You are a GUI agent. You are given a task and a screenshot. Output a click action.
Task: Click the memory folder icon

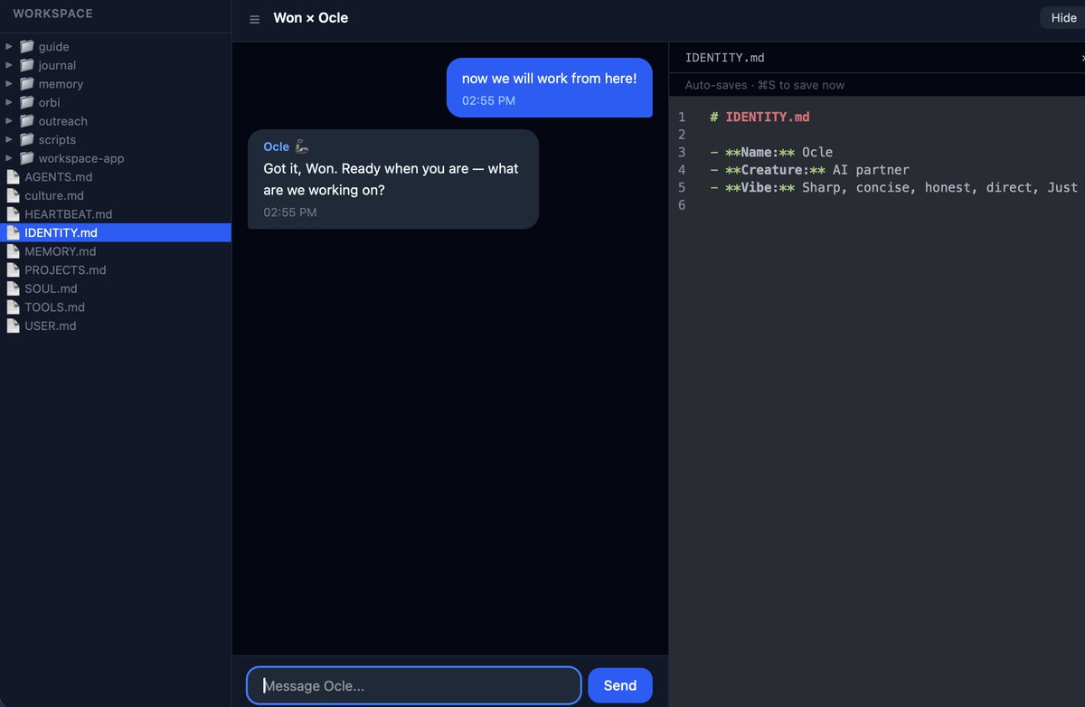26,83
